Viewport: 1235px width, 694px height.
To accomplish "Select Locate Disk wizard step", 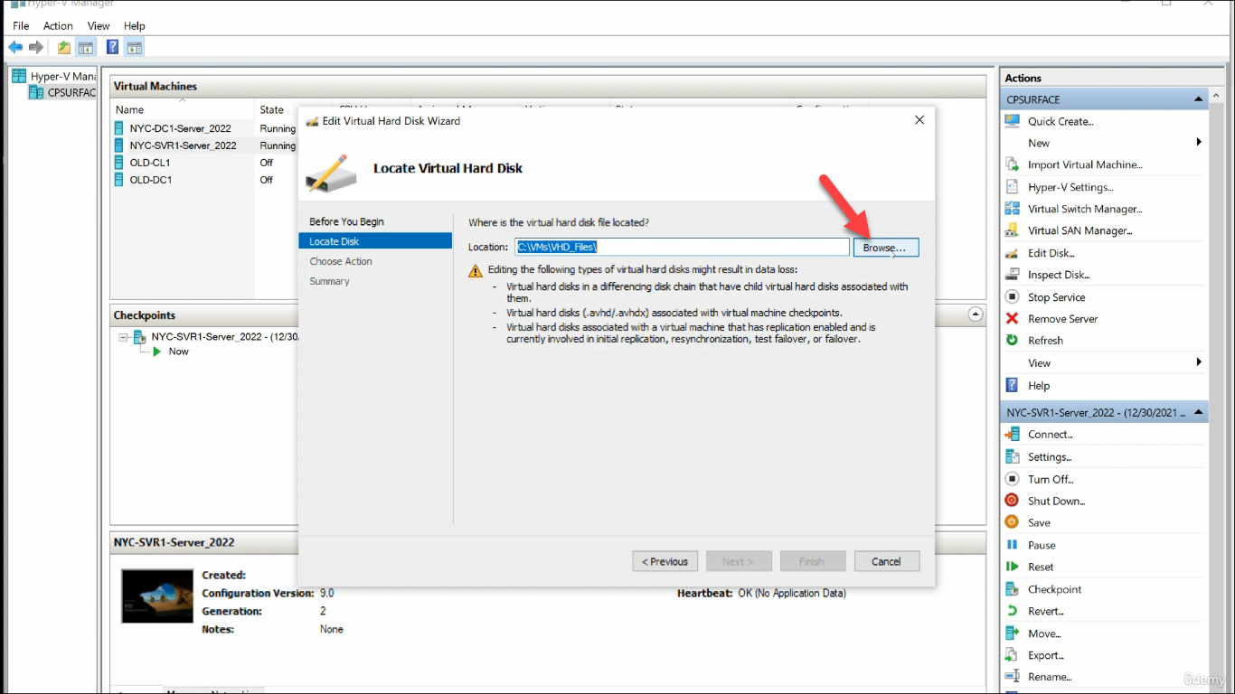I will point(375,241).
